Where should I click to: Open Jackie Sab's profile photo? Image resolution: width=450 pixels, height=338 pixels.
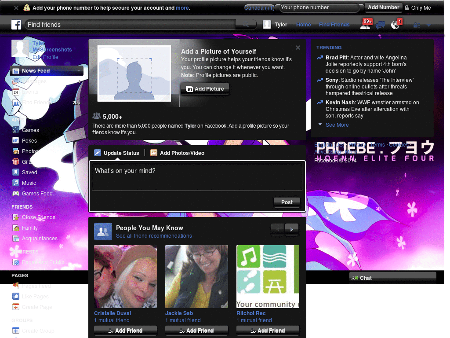pos(196,276)
